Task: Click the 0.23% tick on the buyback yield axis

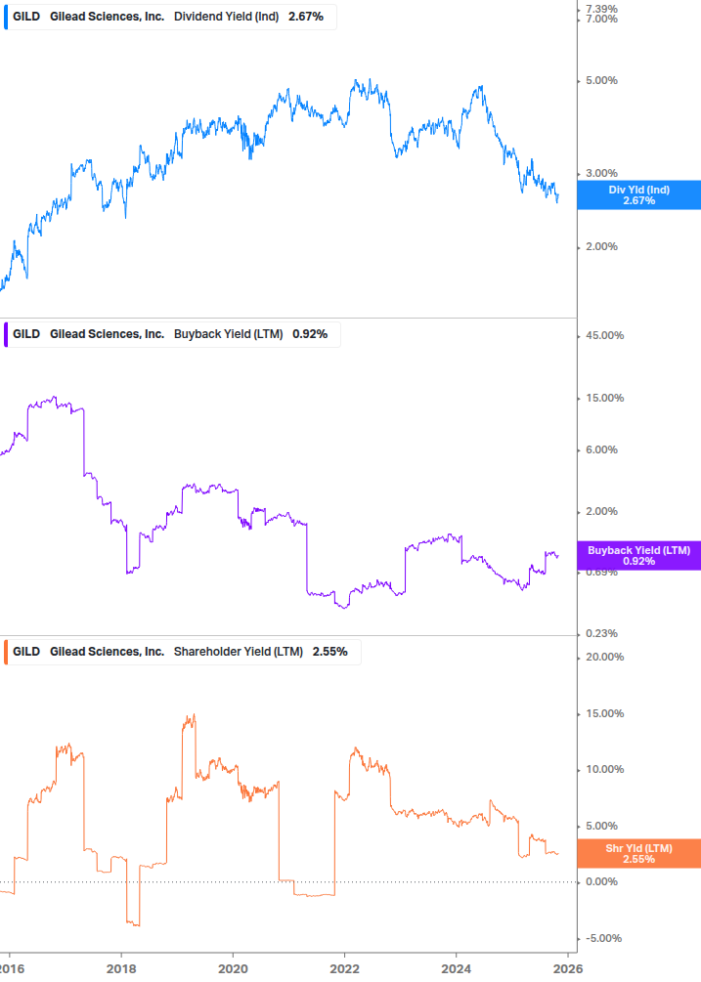Action: point(601,634)
